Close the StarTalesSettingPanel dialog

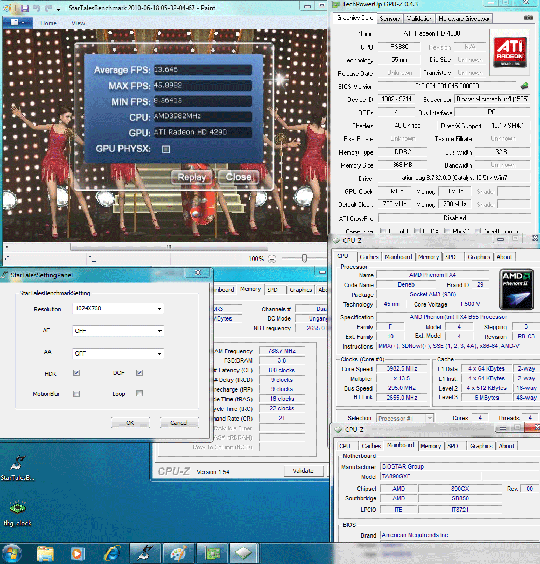point(198,273)
